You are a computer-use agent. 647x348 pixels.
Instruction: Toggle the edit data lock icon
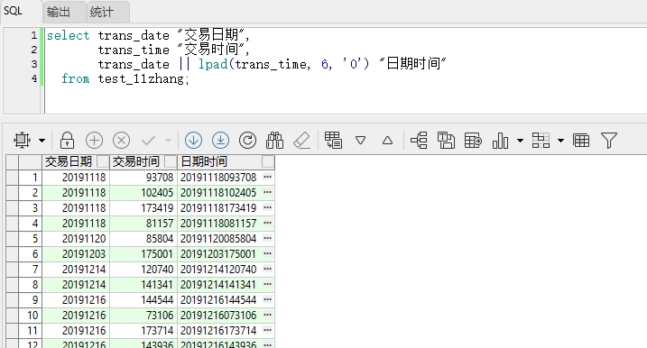point(67,140)
